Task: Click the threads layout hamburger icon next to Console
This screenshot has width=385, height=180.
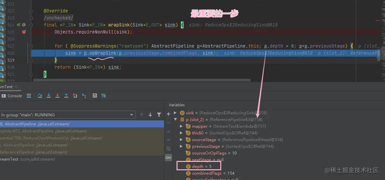Action: pos(29,96)
